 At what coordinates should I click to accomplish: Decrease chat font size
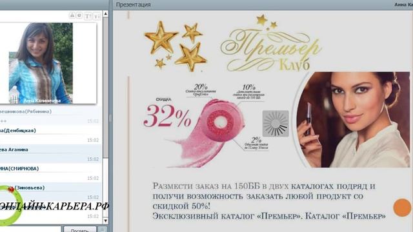(x=97, y=16)
